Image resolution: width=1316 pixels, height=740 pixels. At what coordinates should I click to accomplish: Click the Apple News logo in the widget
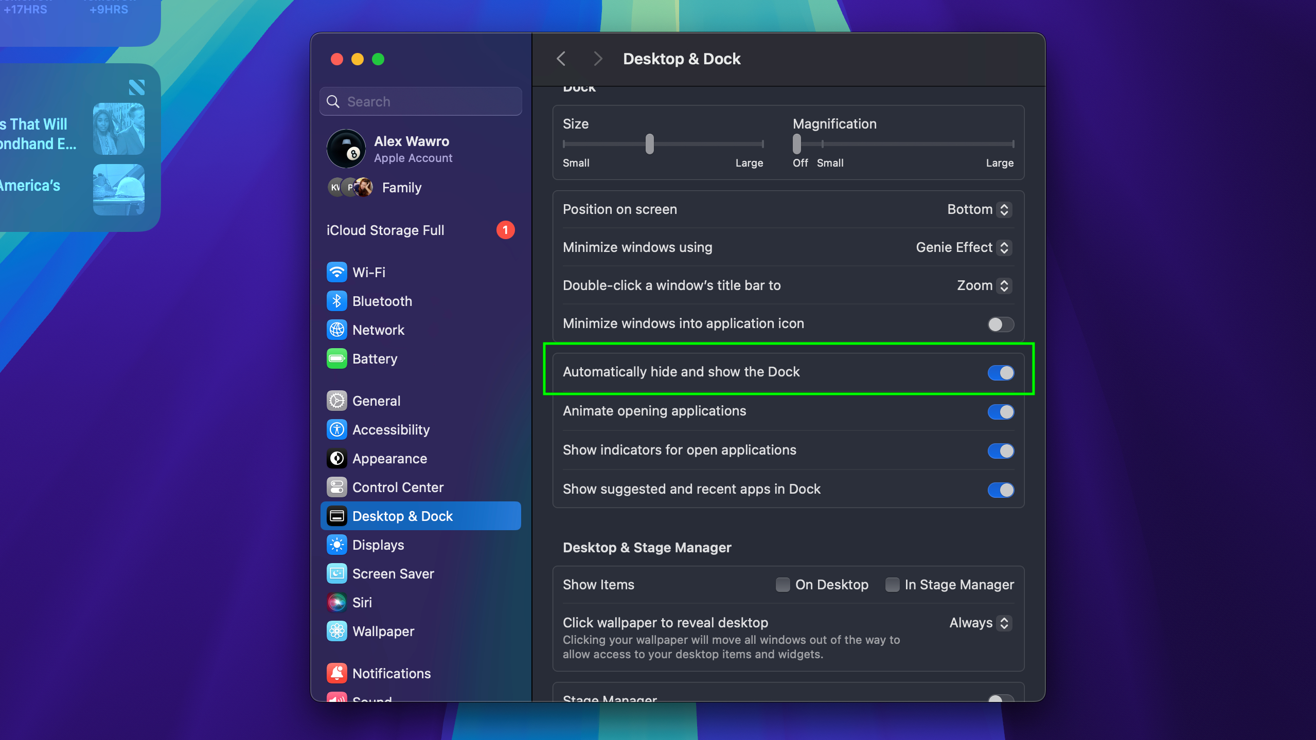click(x=137, y=87)
